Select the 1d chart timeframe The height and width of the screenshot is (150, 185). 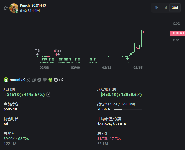tap(165, 8)
